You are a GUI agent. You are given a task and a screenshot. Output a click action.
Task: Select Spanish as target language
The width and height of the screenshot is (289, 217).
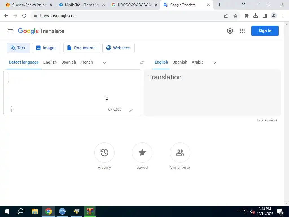pos(180,62)
